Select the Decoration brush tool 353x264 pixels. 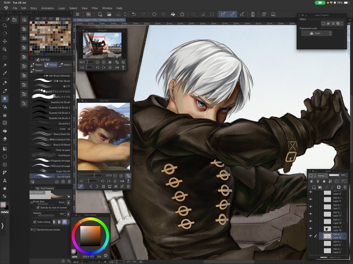(x=5, y=115)
